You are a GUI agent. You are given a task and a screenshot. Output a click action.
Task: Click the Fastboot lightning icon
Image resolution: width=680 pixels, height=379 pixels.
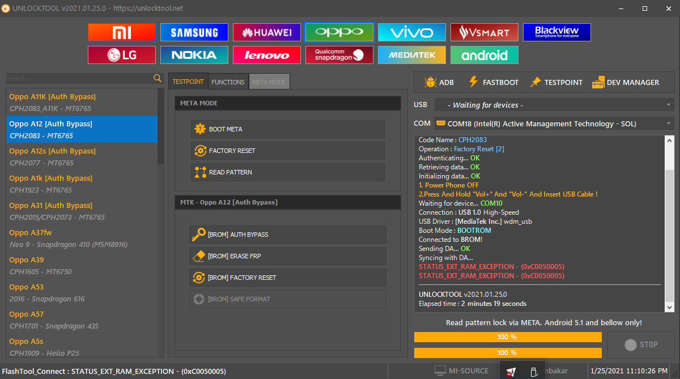(474, 82)
